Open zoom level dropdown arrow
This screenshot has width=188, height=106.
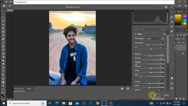(34, 89)
